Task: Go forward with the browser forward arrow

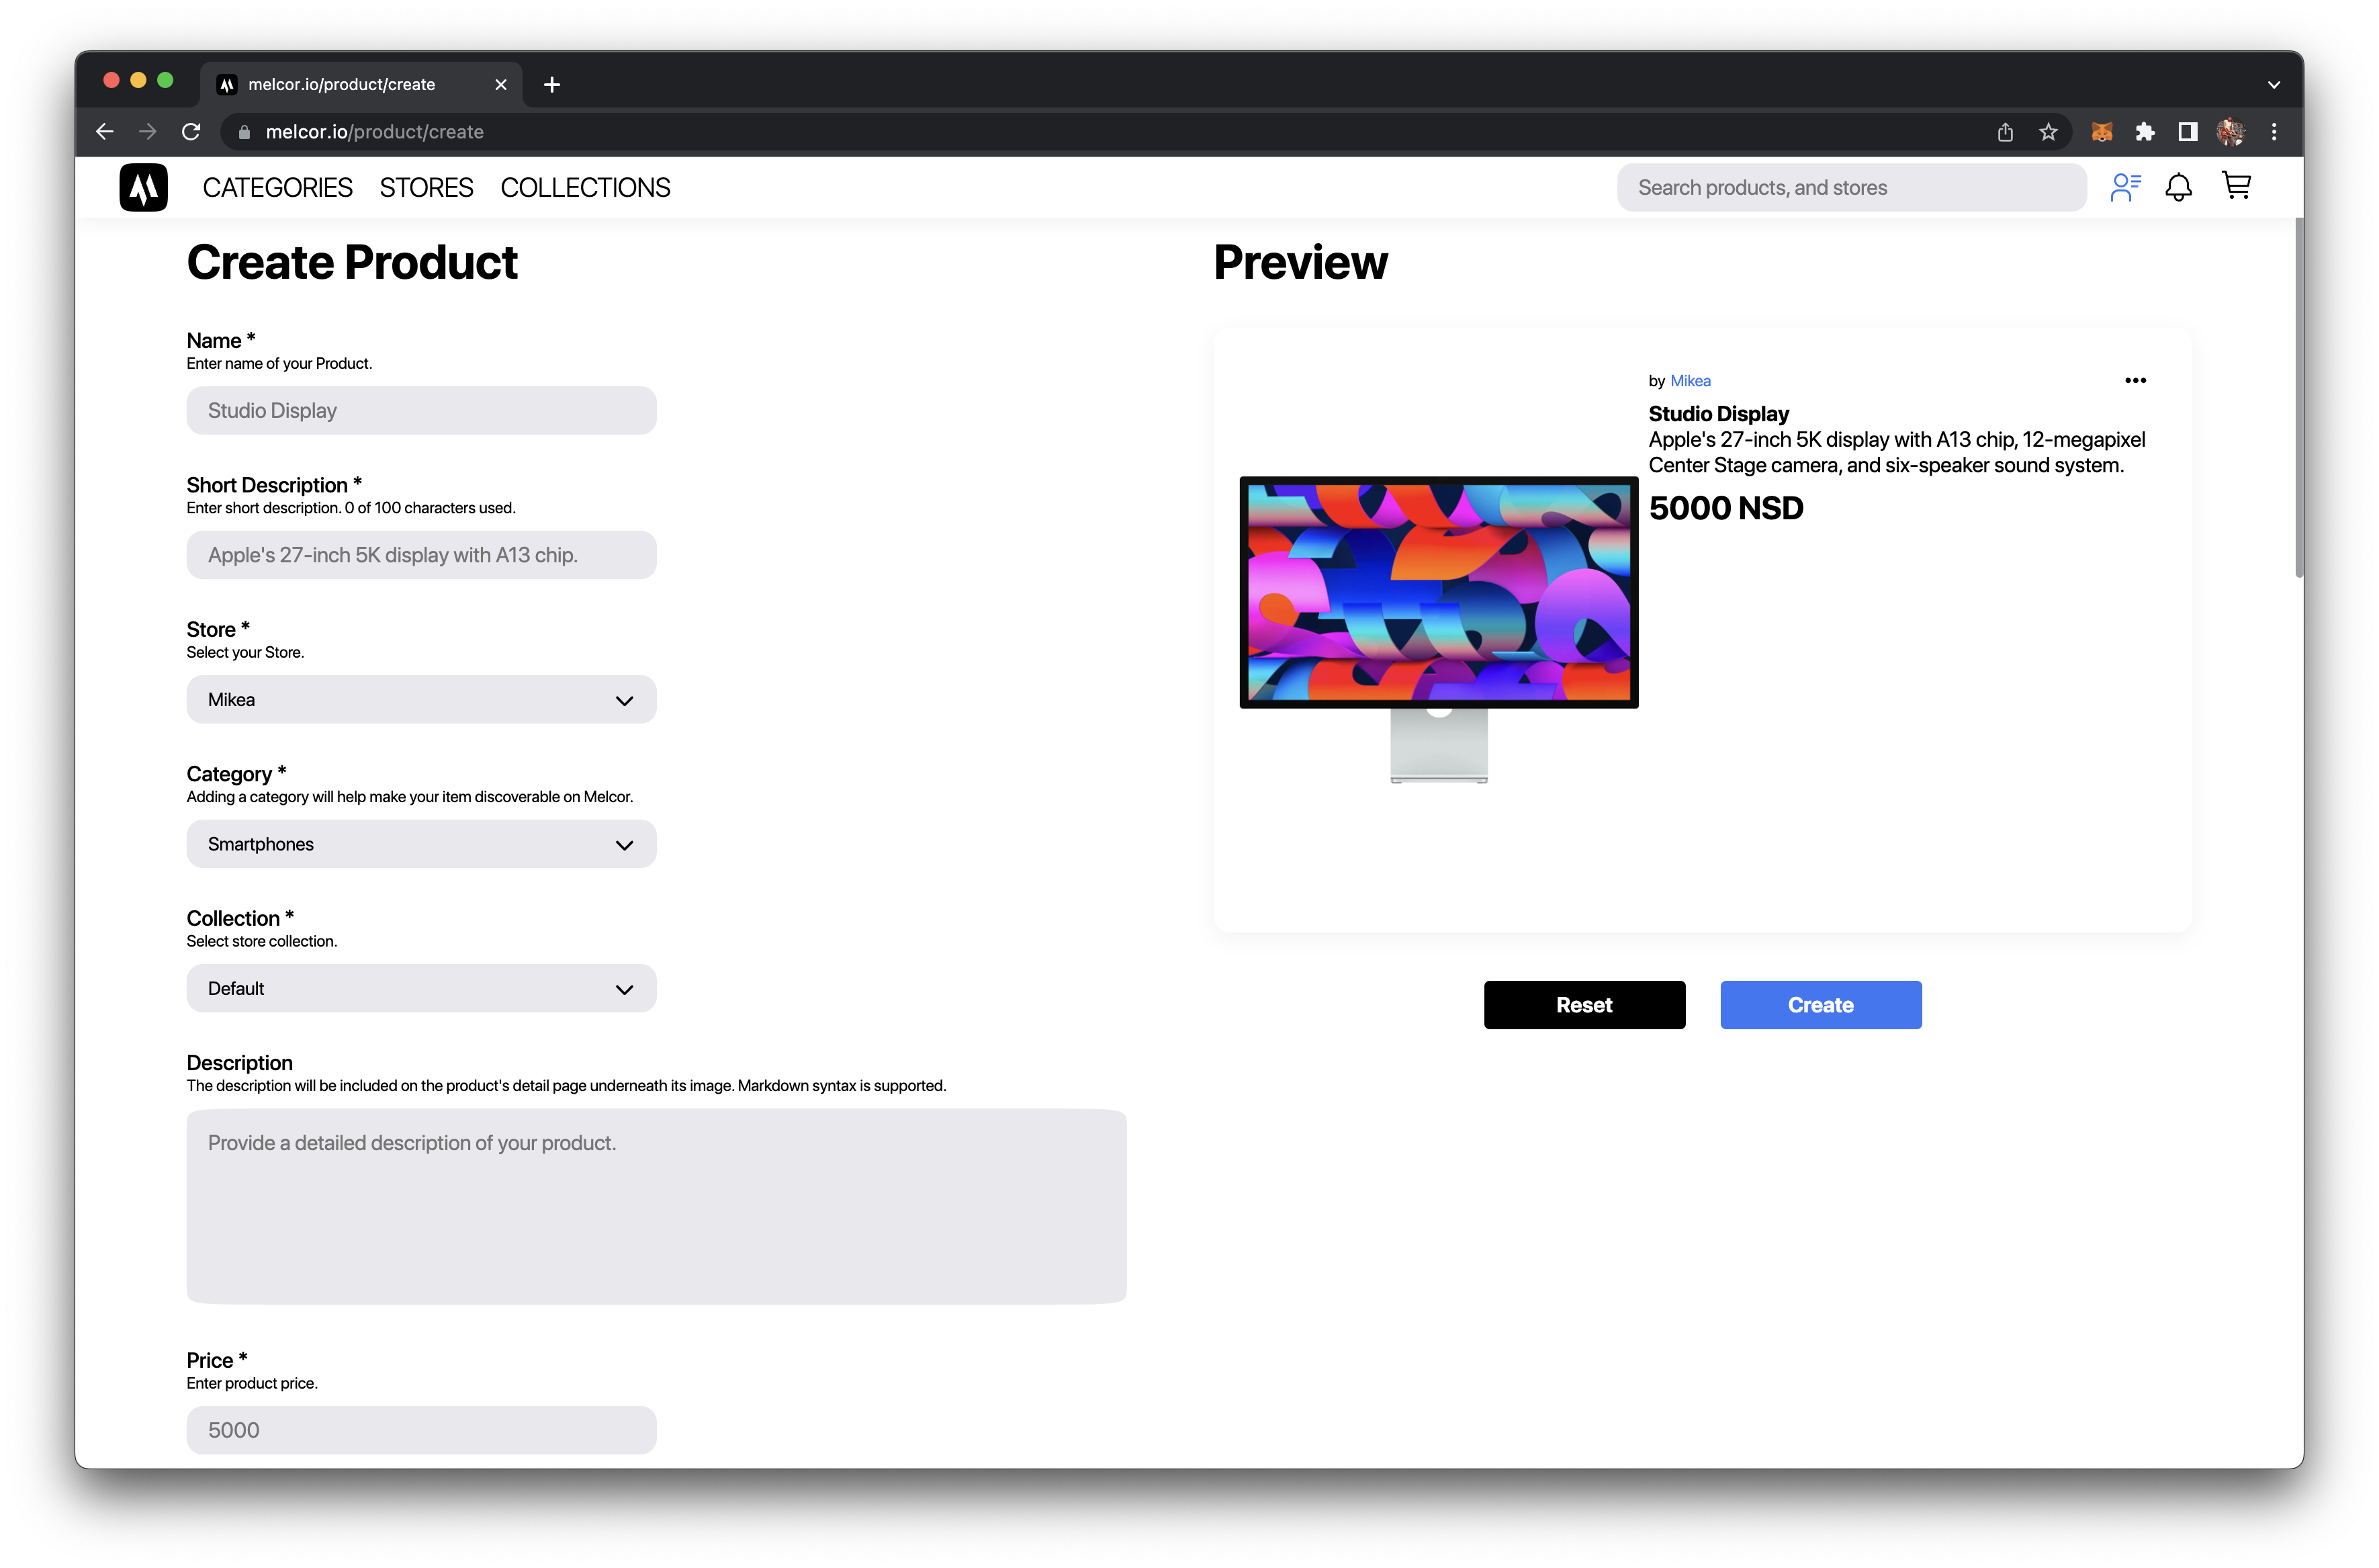Action: click(148, 131)
